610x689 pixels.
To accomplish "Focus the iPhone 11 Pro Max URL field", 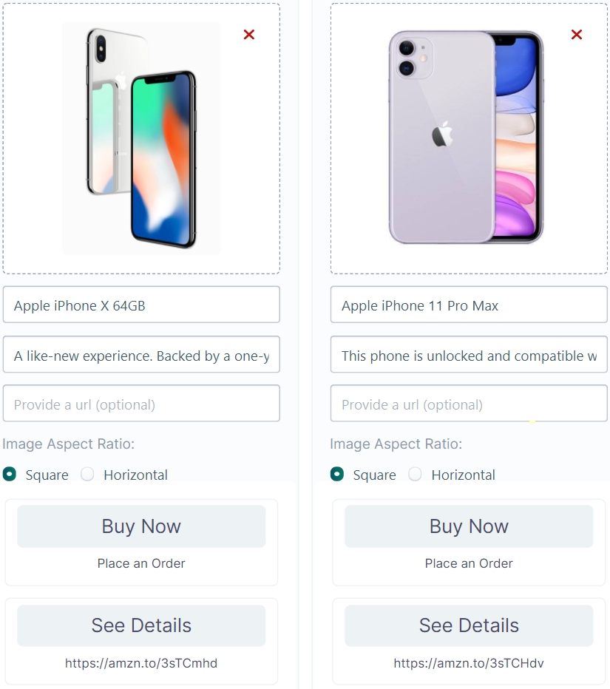I will click(469, 404).
